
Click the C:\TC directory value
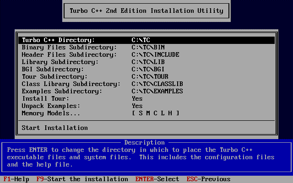click(141, 40)
